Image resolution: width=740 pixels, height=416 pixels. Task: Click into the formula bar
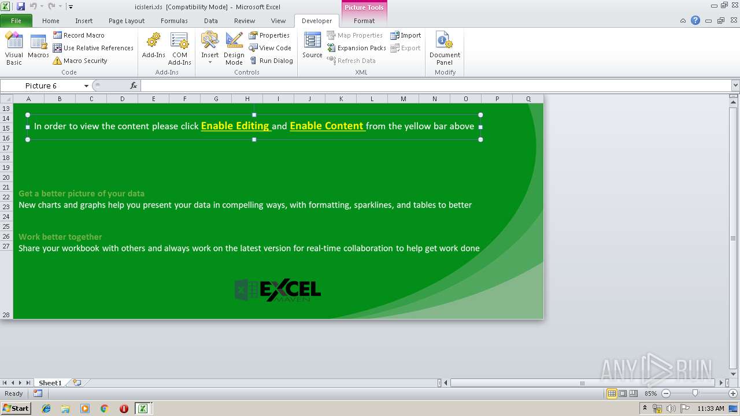coord(436,86)
